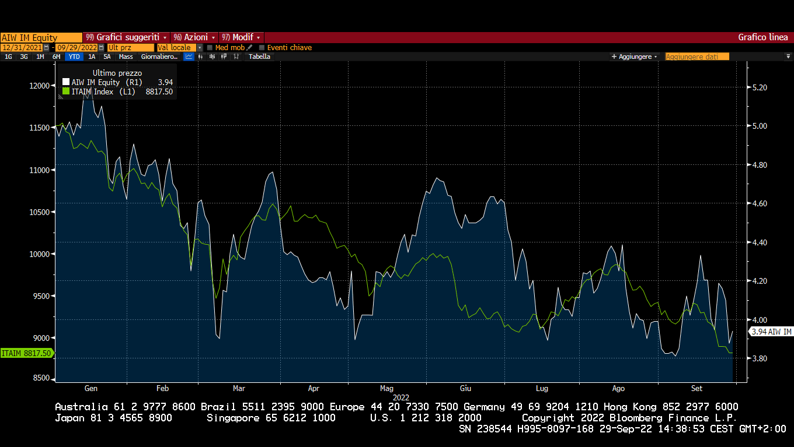This screenshot has width=794, height=447.
Task: Click the Gen month label on time axis
Action: (x=91, y=388)
